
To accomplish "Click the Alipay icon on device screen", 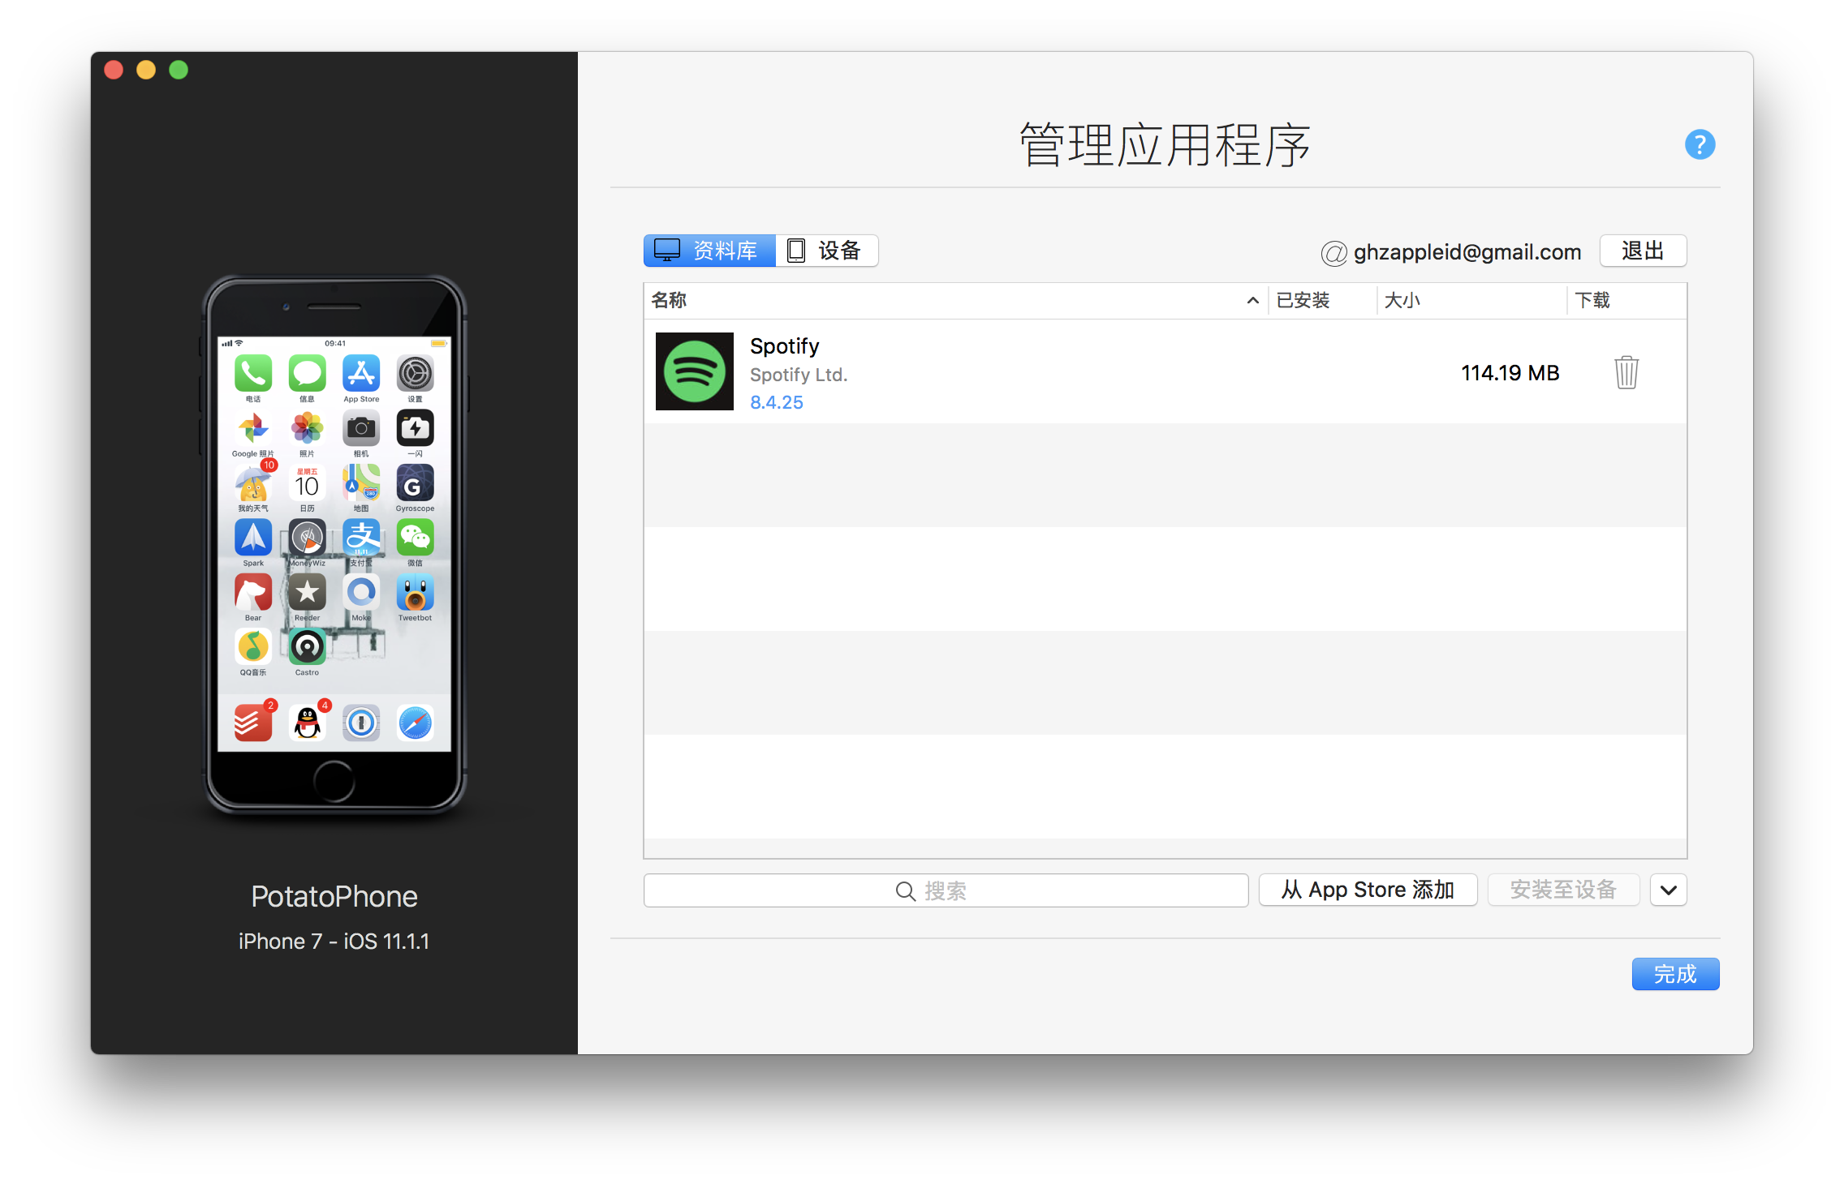I will [361, 538].
